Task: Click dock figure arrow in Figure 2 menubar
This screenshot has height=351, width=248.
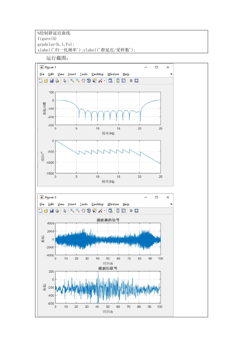Action: (x=171, y=204)
